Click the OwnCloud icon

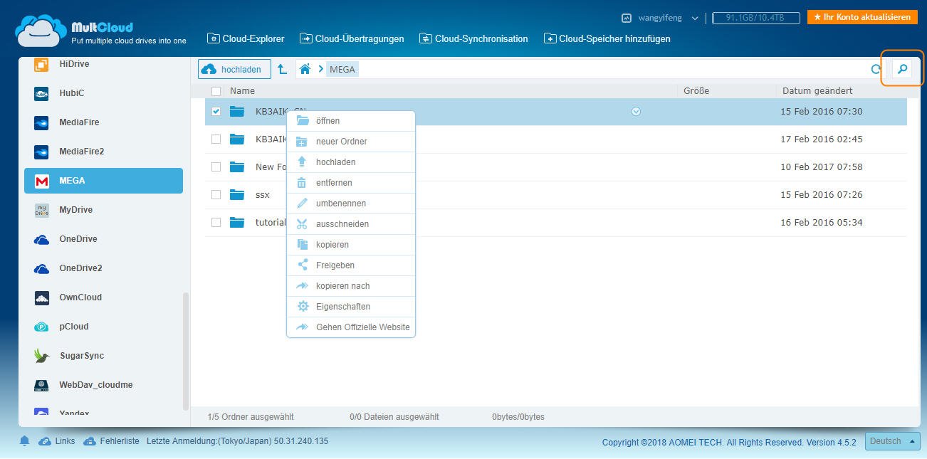click(x=42, y=297)
